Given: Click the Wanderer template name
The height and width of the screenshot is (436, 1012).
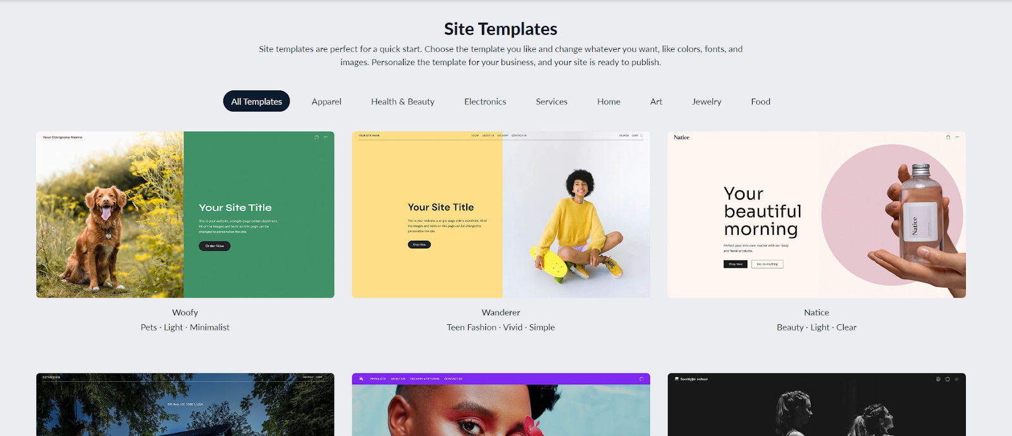Looking at the screenshot, I should [501, 312].
